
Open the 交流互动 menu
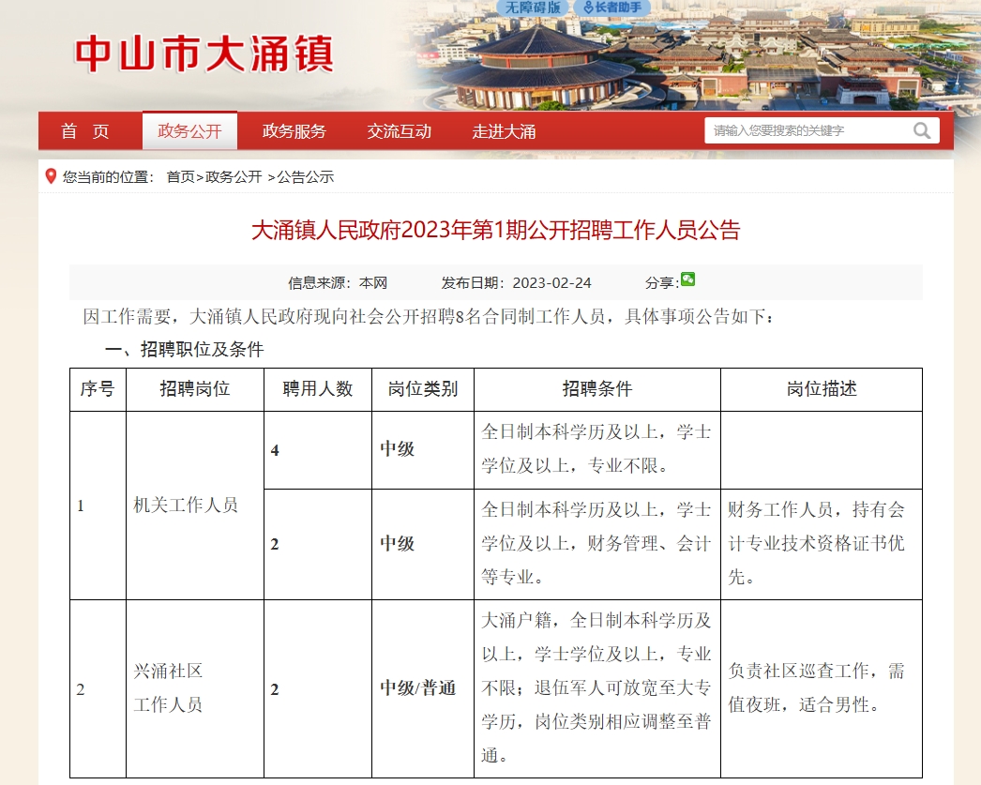pyautogui.click(x=399, y=130)
